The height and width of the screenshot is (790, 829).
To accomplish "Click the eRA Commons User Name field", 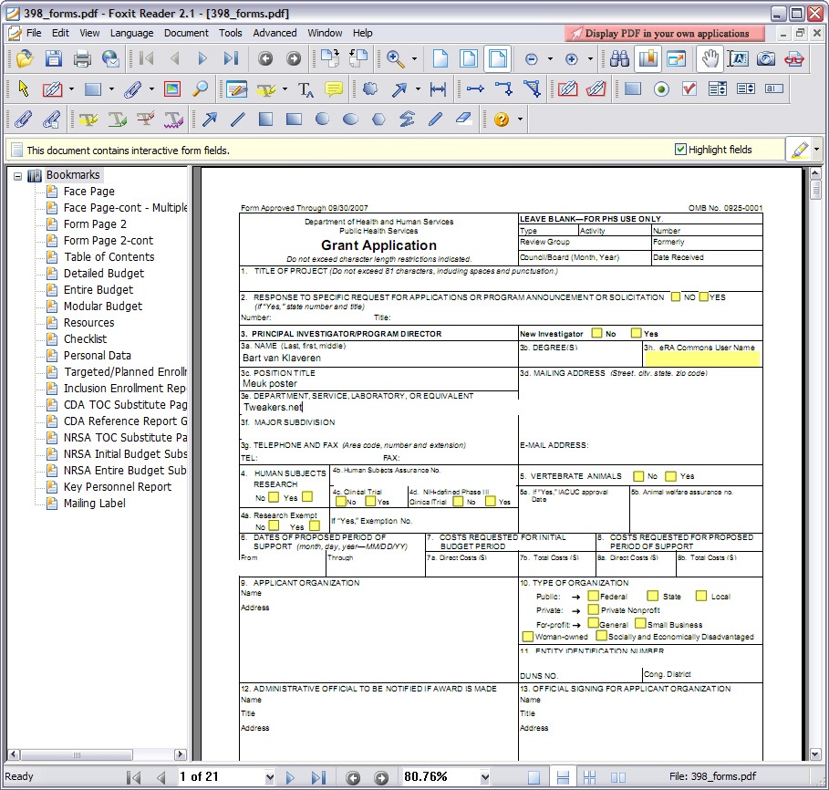I will coord(702,359).
